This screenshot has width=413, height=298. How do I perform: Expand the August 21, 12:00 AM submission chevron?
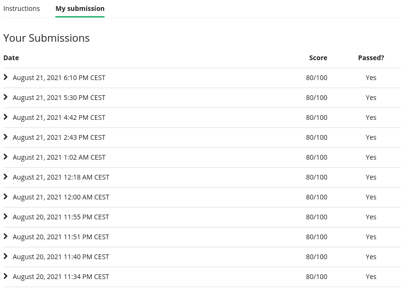pyautogui.click(x=6, y=197)
